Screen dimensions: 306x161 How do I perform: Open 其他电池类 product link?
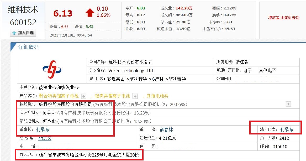(157, 96)
